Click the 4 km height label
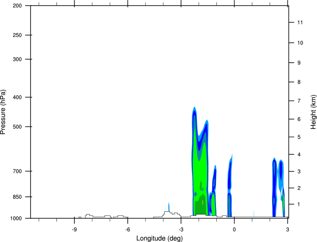Screen dimensions: 317x242 pos(299,155)
